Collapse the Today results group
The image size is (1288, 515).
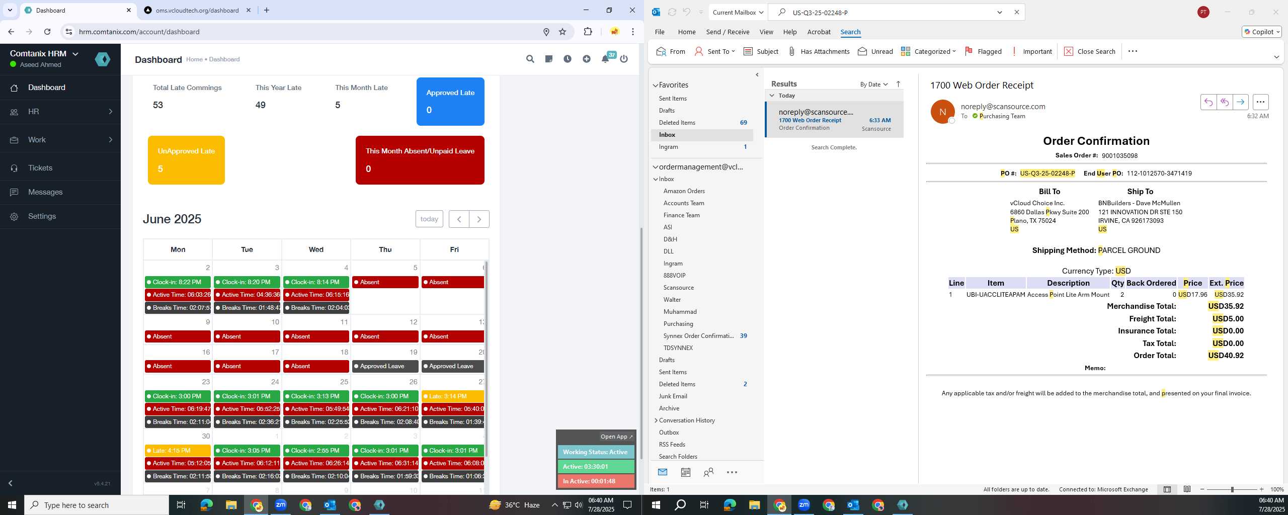tap(772, 96)
